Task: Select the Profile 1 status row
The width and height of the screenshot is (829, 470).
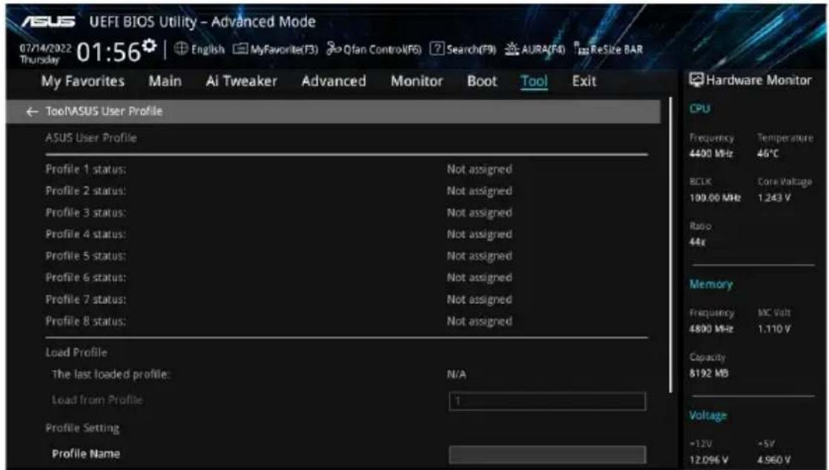Action: 346,169
